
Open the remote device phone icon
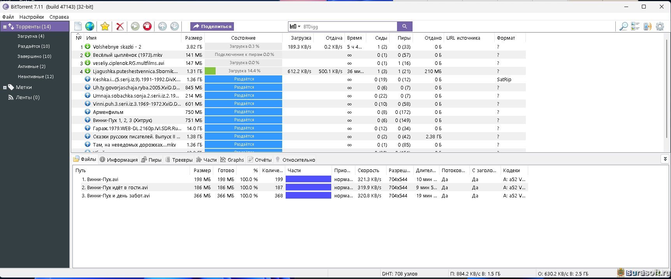click(x=648, y=26)
